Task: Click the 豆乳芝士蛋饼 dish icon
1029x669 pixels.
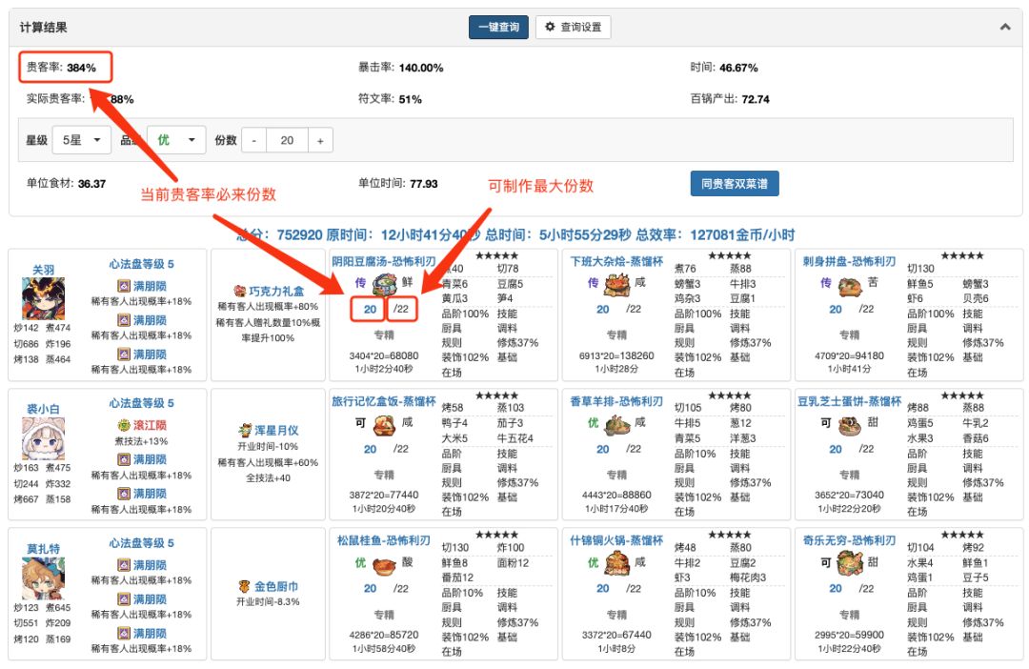Action: point(850,425)
